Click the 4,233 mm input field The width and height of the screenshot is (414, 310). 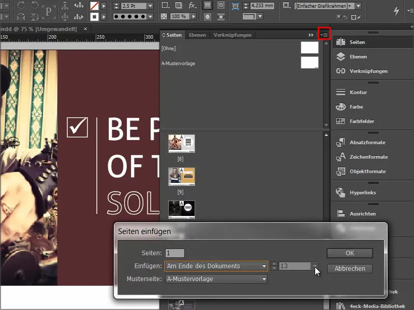tap(262, 6)
